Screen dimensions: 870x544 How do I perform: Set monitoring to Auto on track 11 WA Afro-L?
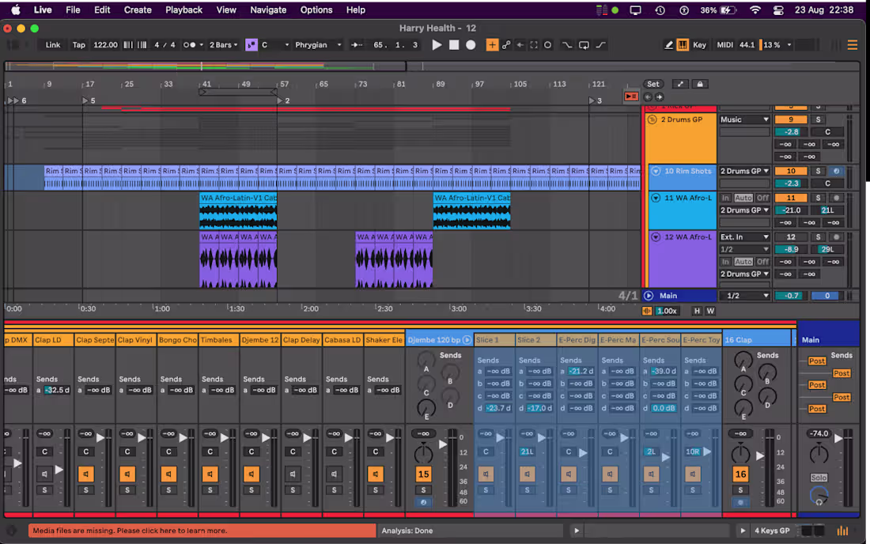(743, 197)
